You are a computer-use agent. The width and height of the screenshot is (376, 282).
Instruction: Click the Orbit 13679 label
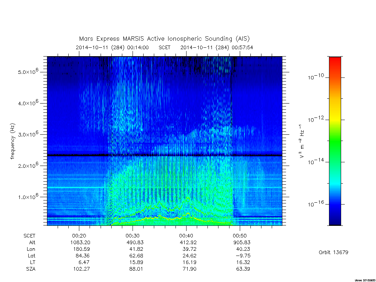click(333, 252)
